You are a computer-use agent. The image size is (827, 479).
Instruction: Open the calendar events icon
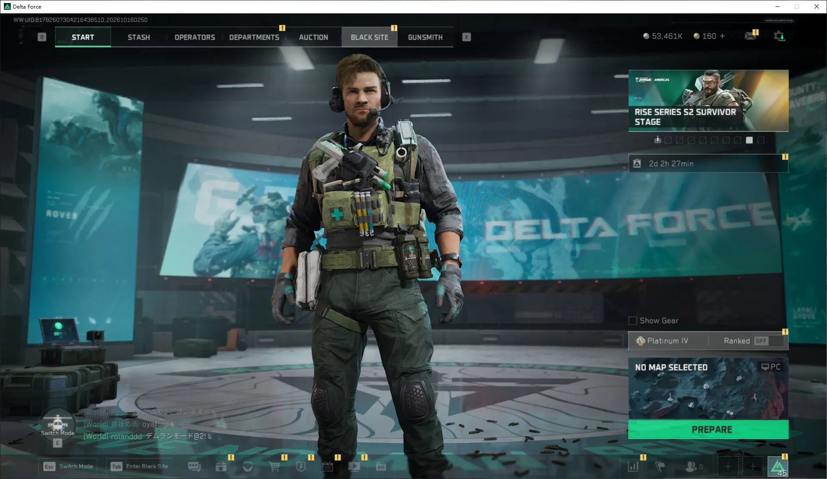[328, 466]
